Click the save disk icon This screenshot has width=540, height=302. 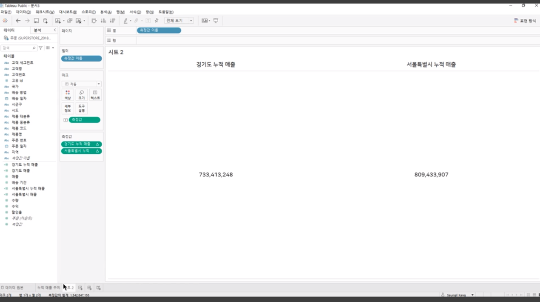[x=36, y=20]
